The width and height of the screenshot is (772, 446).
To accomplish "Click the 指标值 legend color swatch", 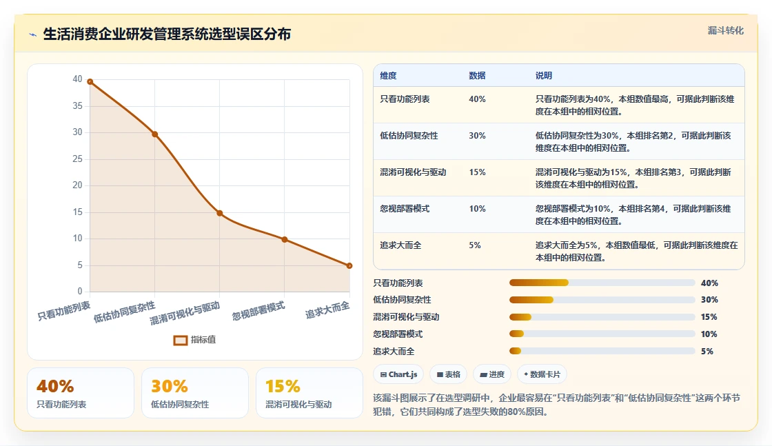I will [180, 340].
